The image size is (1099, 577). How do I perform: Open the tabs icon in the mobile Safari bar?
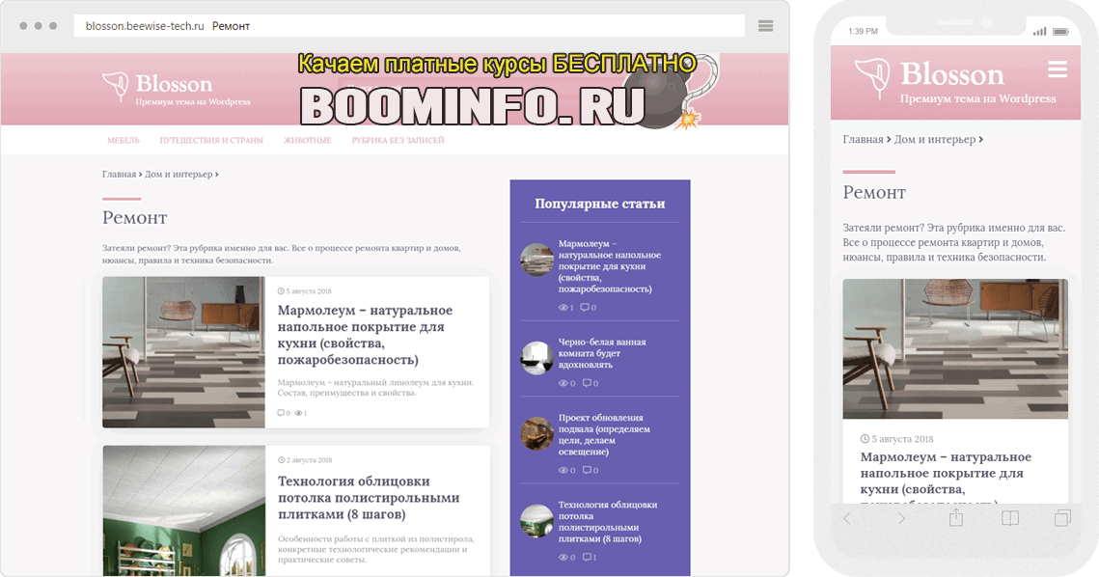coord(1061,518)
